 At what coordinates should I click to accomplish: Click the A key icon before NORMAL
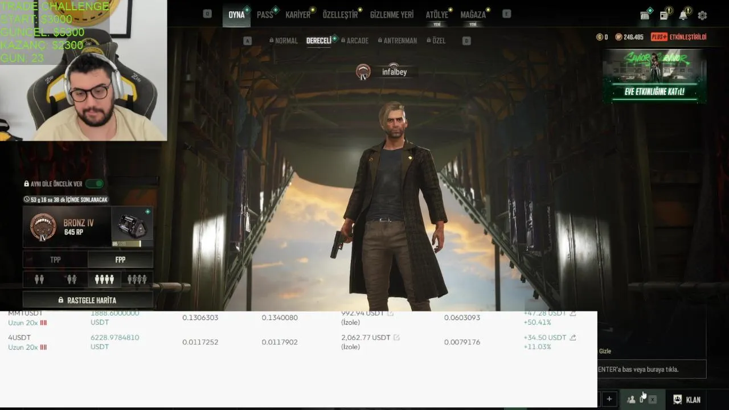pyautogui.click(x=247, y=41)
